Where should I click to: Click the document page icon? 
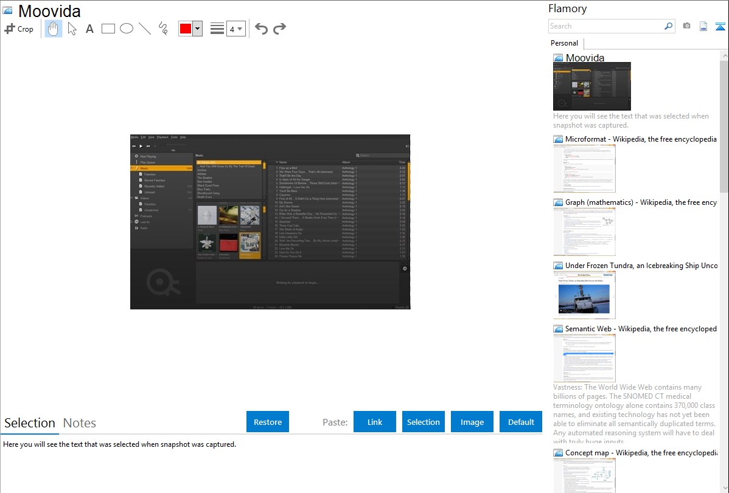click(x=703, y=26)
